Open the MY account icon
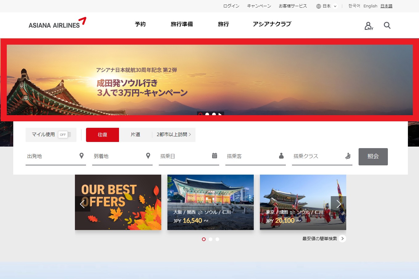Viewport: 419px width, 279px height. [x=369, y=26]
